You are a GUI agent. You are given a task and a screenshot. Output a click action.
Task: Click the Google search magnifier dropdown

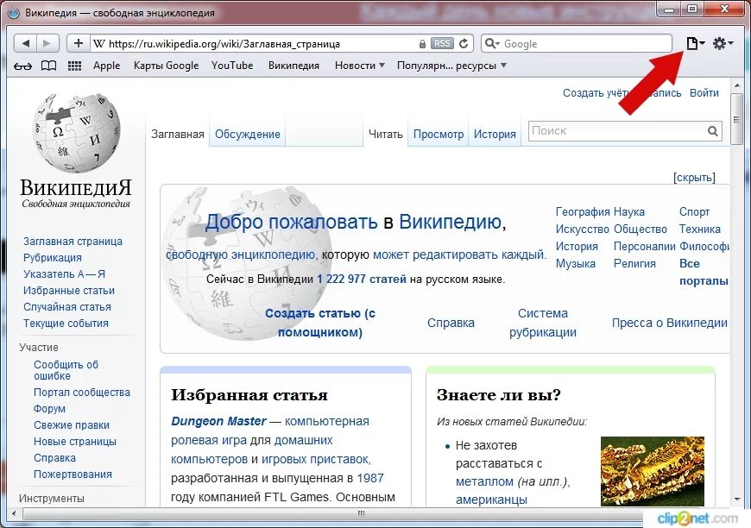click(492, 43)
